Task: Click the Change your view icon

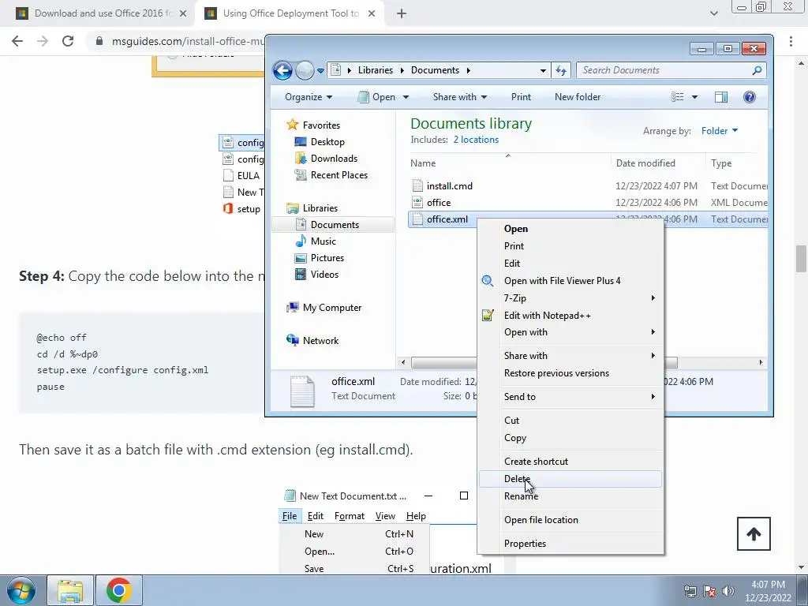Action: 678,97
